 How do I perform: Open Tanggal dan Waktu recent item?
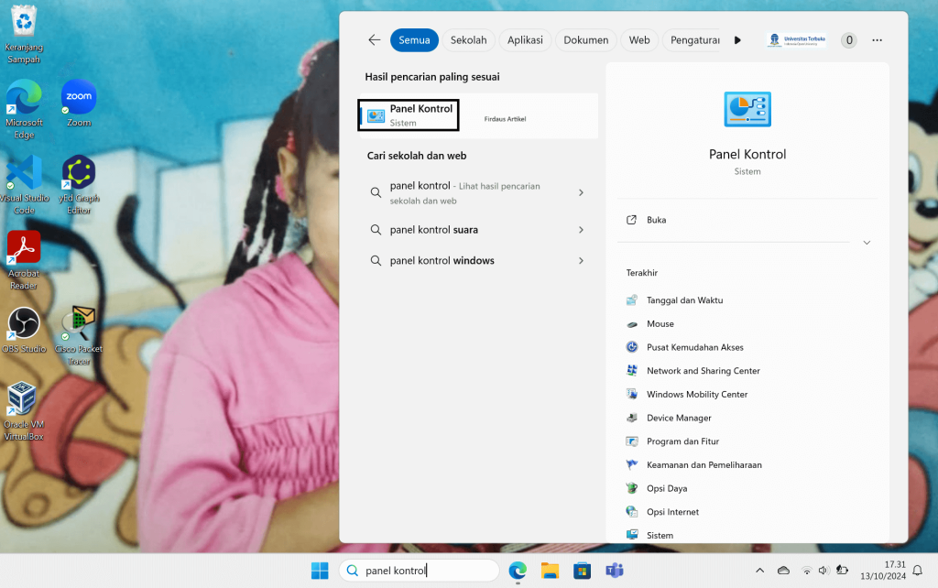pos(684,300)
